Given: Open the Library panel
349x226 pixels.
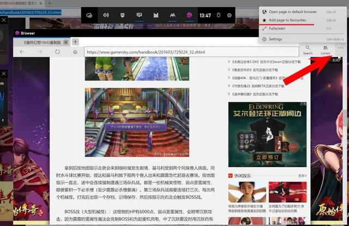Looking at the screenshot, I should (326, 50).
